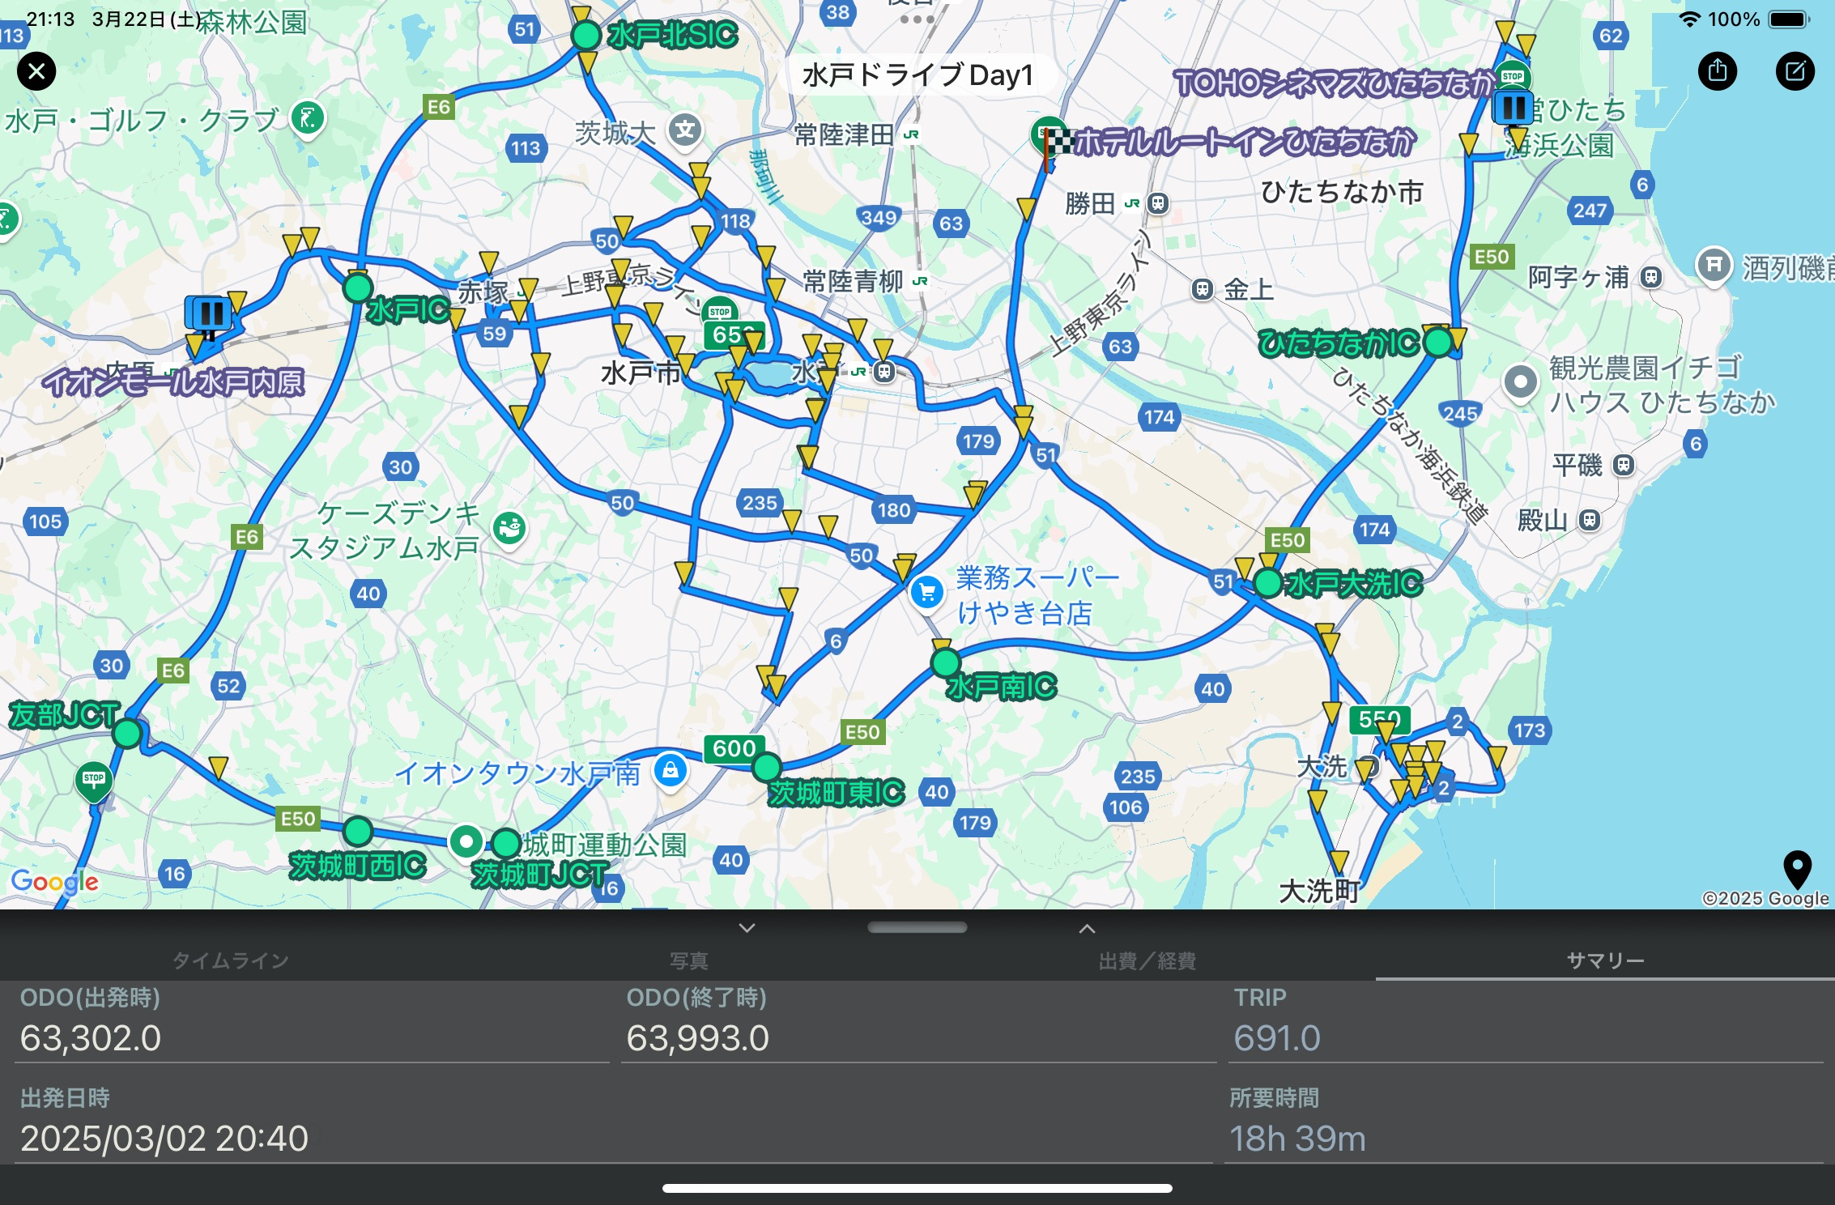Screen dimensions: 1835x1205
Task: Tap the ひたちなかIC green marker
Action: tap(1438, 343)
